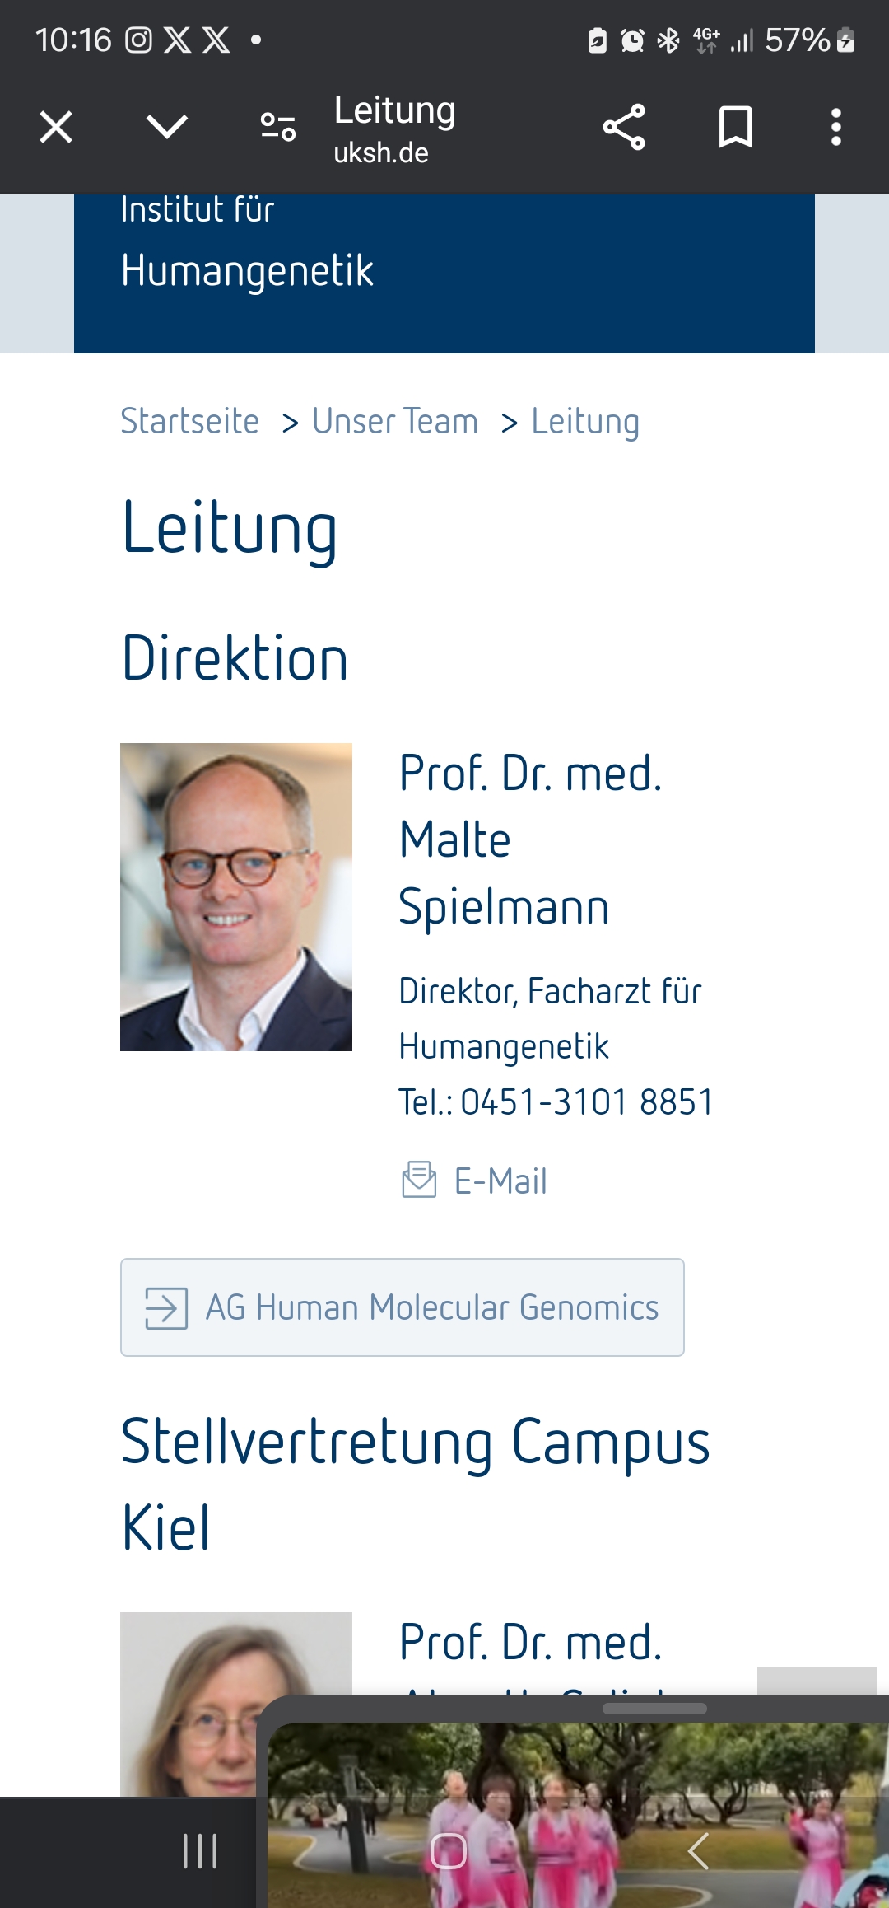Click arrow icon in AG Genomics button
Screen dimensions: 889x1908
[x=166, y=1307]
